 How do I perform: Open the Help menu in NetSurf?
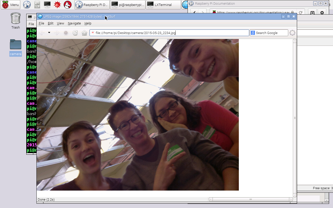(x=88, y=23)
